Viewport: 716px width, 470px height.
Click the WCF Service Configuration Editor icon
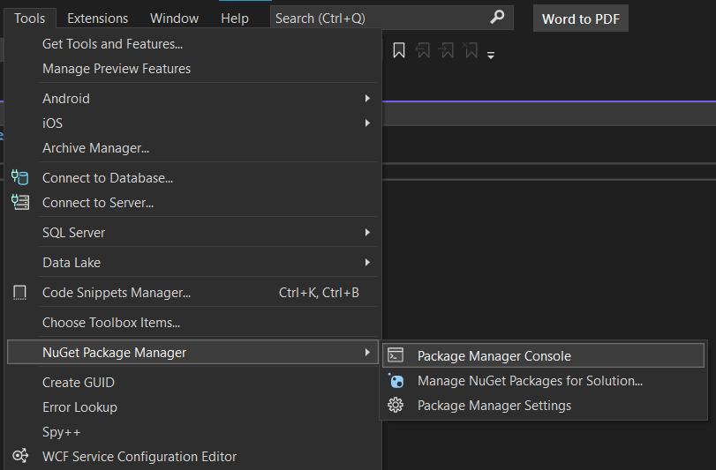pos(20,455)
